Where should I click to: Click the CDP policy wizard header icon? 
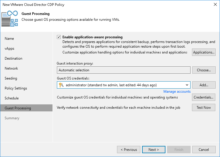(x=10, y=18)
